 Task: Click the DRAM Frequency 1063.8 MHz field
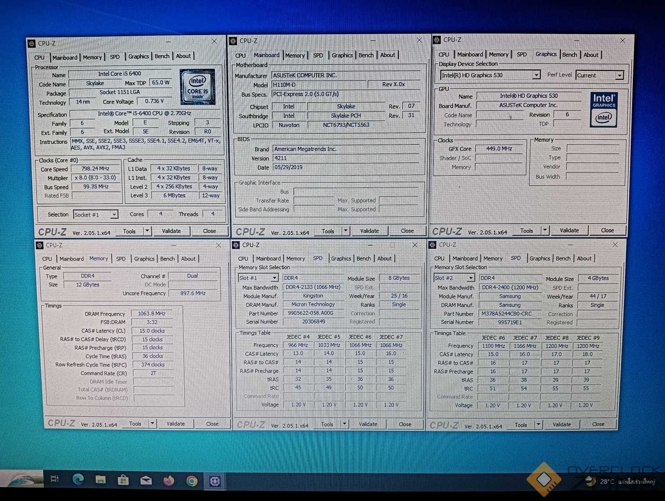pos(151,314)
